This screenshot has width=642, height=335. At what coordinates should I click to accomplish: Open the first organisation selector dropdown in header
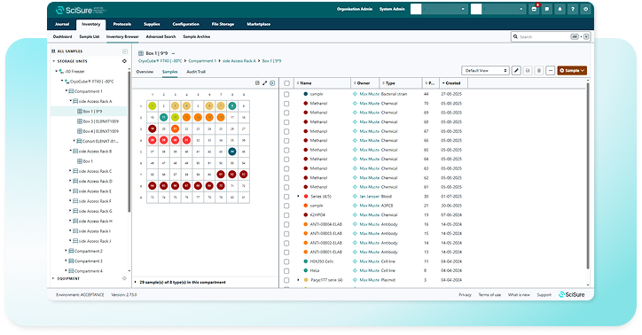(439, 9)
